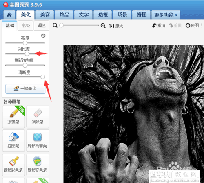Select the 涂鸦笔 graffiti brush tool
This screenshot has width=204, height=183.
point(13,117)
